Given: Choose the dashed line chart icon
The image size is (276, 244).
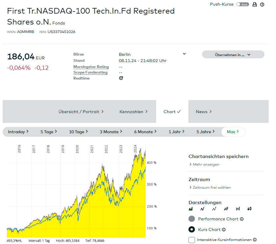Looking at the screenshot, I should pos(214,209).
